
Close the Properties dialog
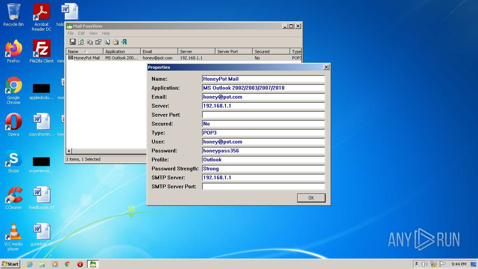(326, 67)
